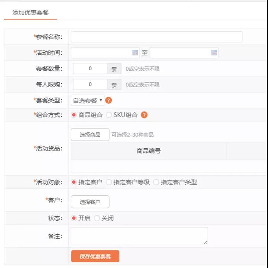The width and height of the screenshot is (268, 268).
Task: Click help icon next to SKU组合
Action: (x=144, y=115)
